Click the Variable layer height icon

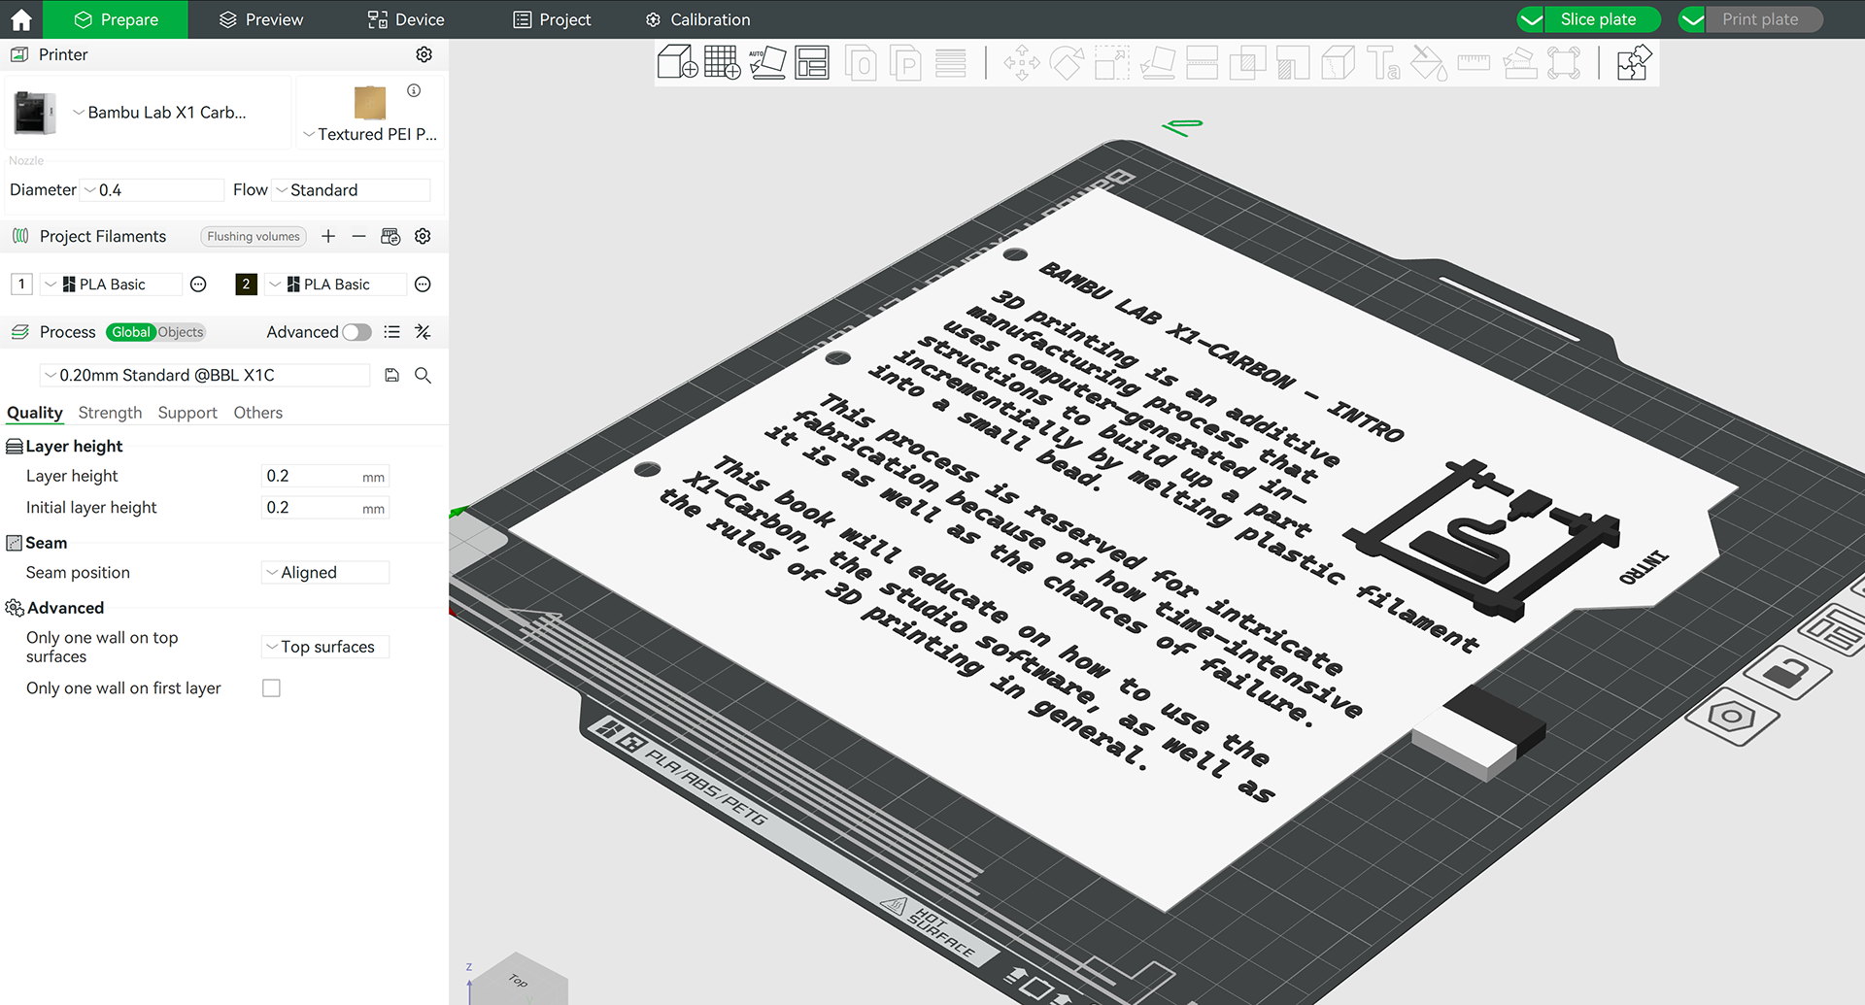click(950, 64)
